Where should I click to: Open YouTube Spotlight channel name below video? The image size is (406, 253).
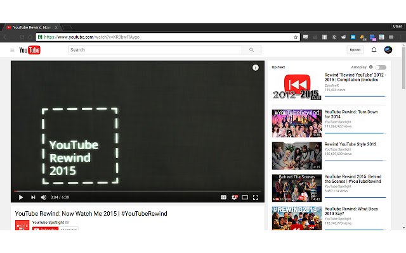click(x=48, y=222)
